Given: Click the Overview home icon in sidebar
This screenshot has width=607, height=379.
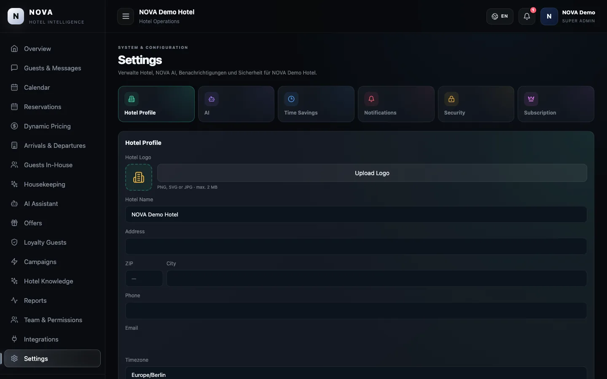Looking at the screenshot, I should click(14, 48).
